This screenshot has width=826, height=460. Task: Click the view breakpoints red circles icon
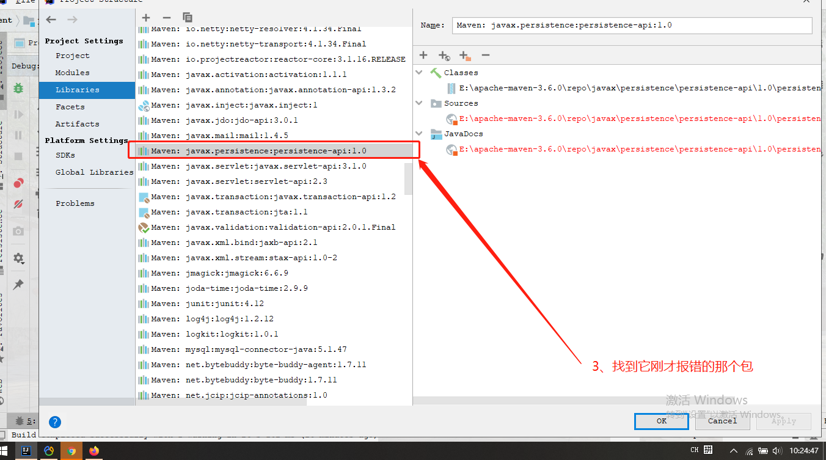point(18,183)
